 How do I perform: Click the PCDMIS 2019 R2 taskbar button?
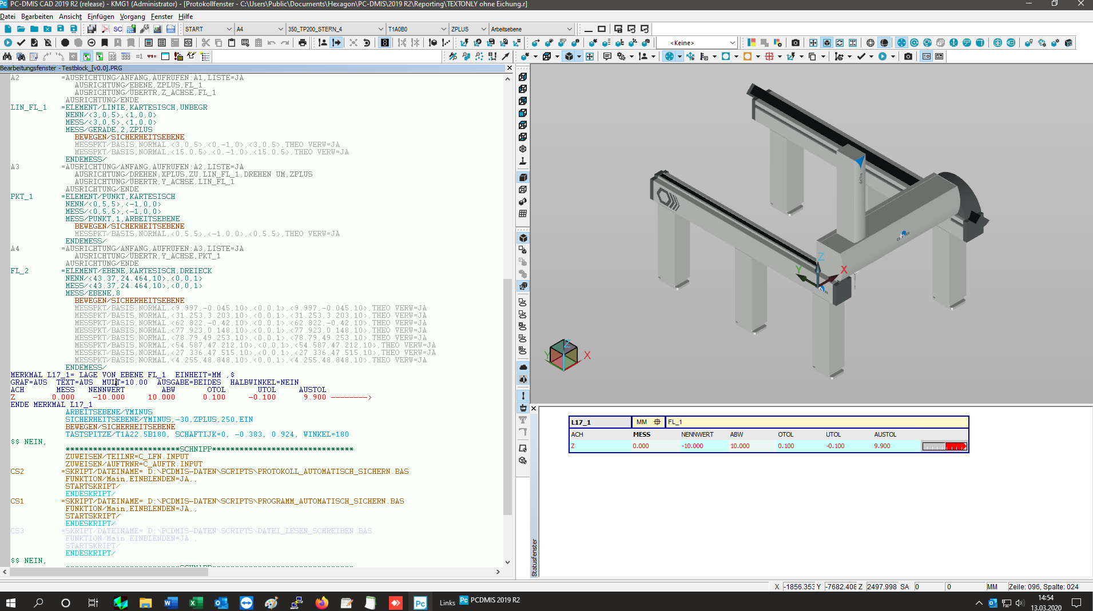click(490, 600)
